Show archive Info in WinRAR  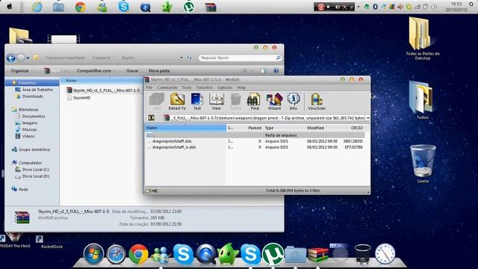[294, 102]
